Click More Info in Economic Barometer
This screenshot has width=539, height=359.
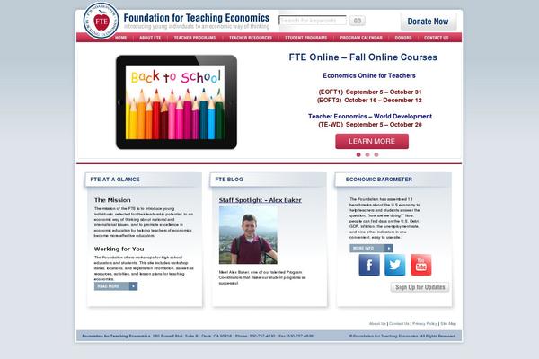tap(371, 248)
